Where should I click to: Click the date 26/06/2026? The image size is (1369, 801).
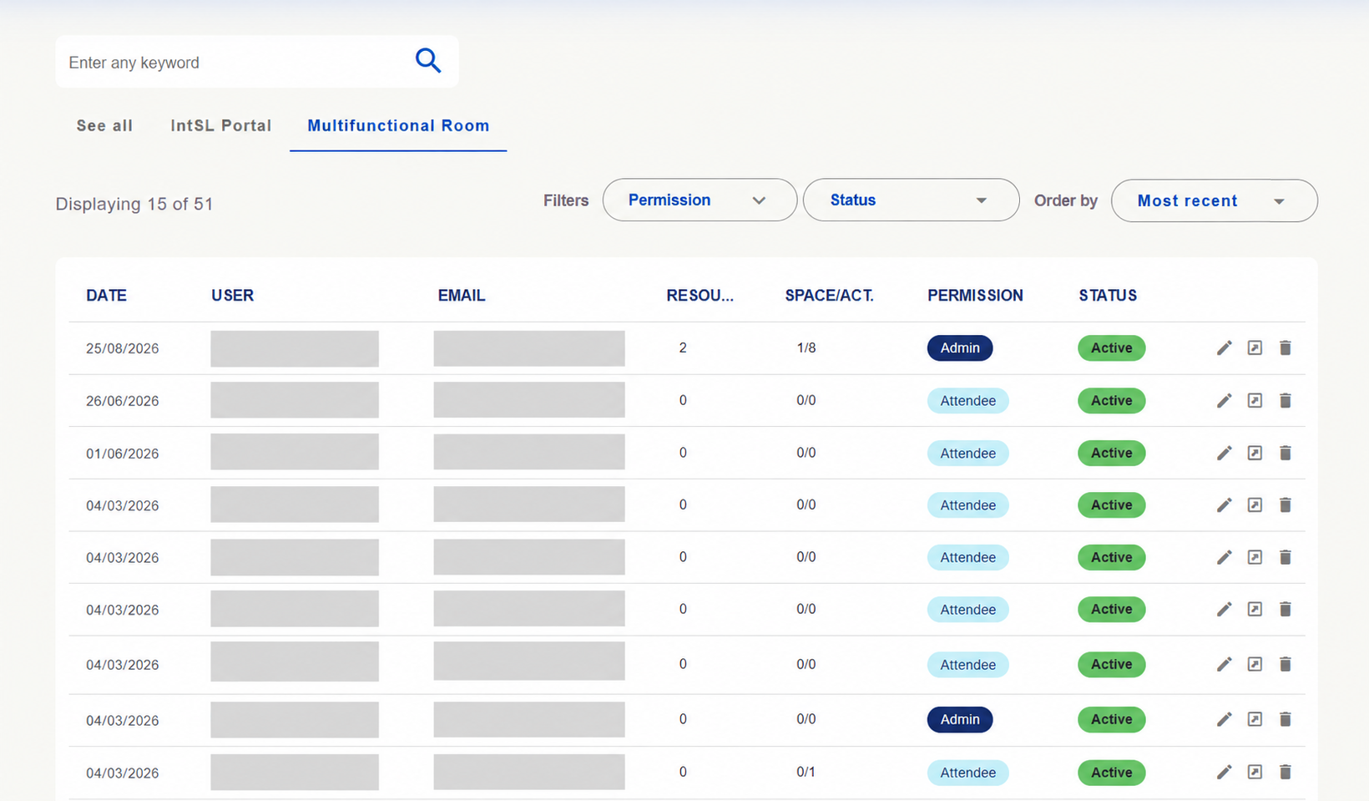[x=122, y=401]
